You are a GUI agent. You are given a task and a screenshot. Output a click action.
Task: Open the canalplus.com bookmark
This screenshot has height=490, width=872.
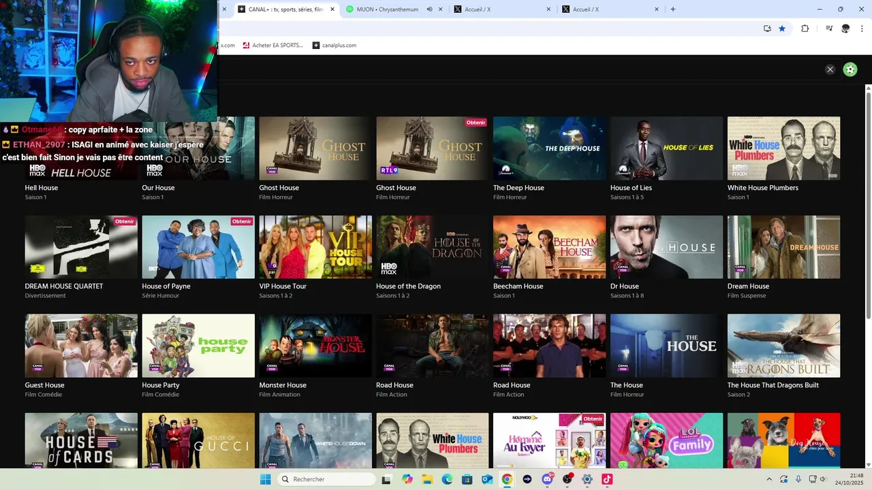point(334,46)
